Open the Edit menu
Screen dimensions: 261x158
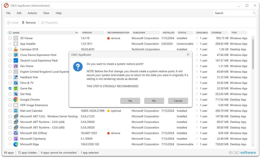pyautogui.click(x=19, y=13)
